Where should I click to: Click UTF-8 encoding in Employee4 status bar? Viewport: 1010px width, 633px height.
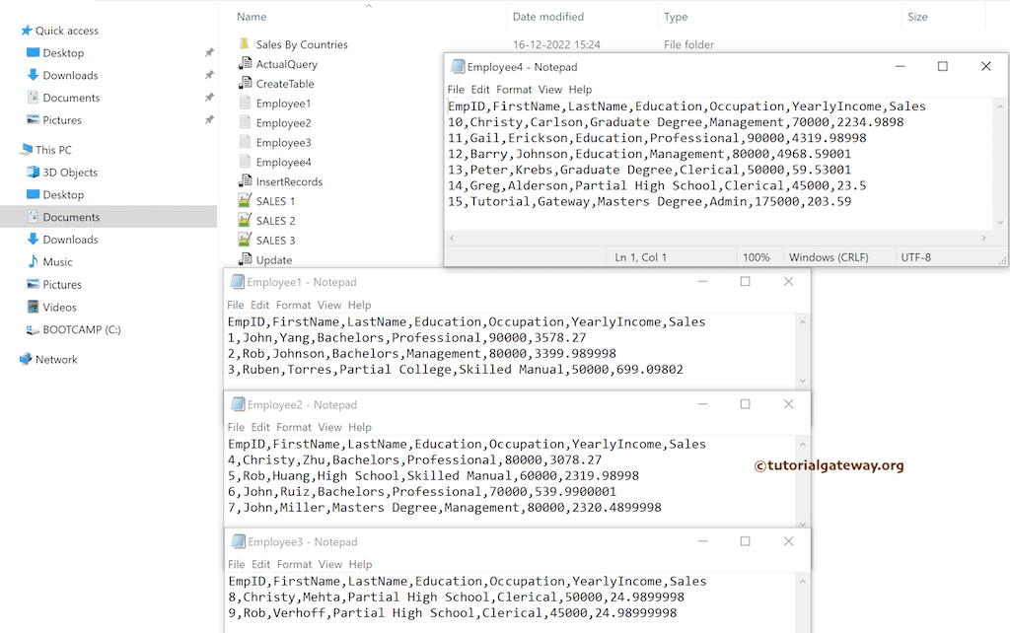click(916, 257)
